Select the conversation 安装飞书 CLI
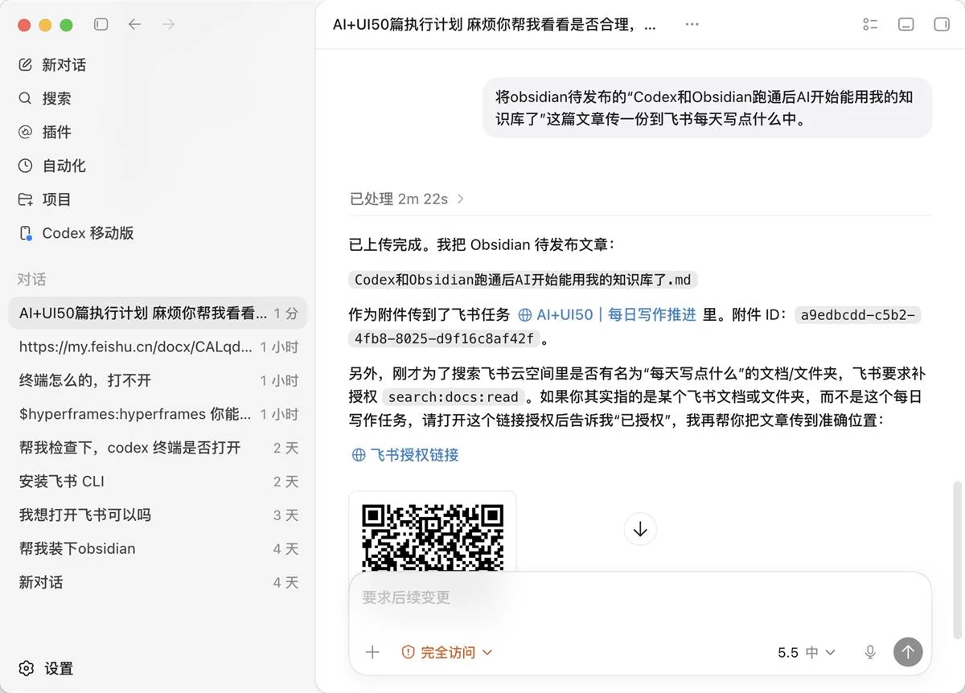965x693 pixels. click(x=158, y=482)
